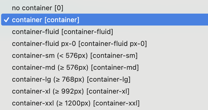This screenshot has width=208, height=110.
Task: Set the container type to none
Action: [x=105, y=8]
